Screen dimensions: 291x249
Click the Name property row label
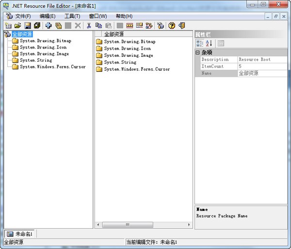point(219,73)
